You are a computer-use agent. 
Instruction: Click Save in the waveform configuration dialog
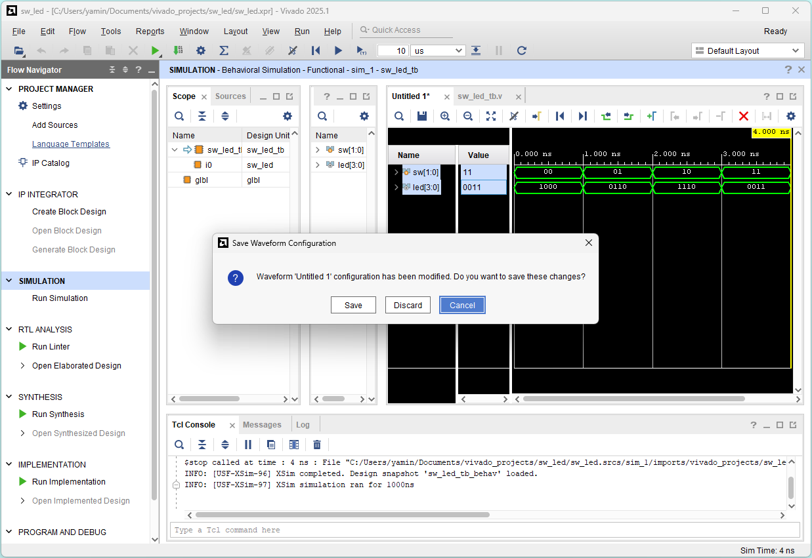(353, 305)
